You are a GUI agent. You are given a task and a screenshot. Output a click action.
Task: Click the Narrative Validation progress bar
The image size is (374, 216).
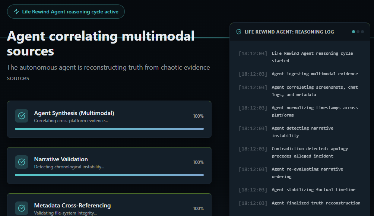(109, 175)
